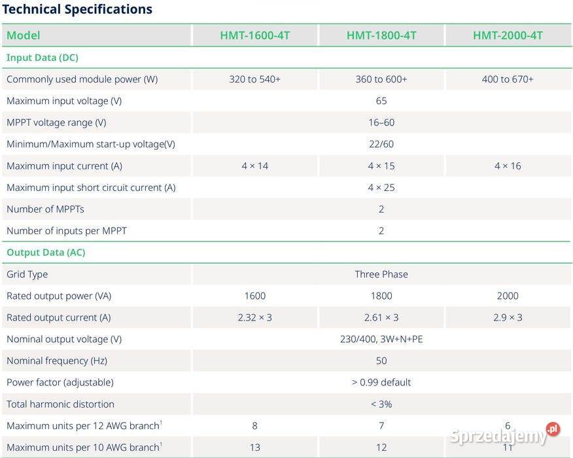The width and height of the screenshot is (573, 458).
Task: Select the HMT-1800-4T column header
Action: [381, 35]
